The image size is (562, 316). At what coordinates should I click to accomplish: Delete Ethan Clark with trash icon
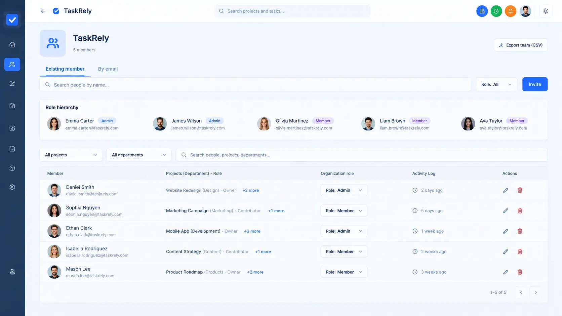pos(520,231)
